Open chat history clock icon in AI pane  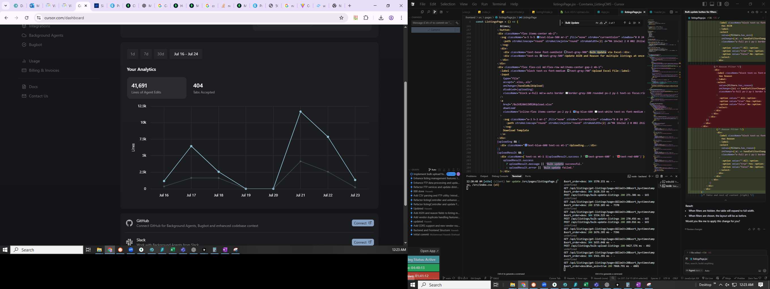757,12
